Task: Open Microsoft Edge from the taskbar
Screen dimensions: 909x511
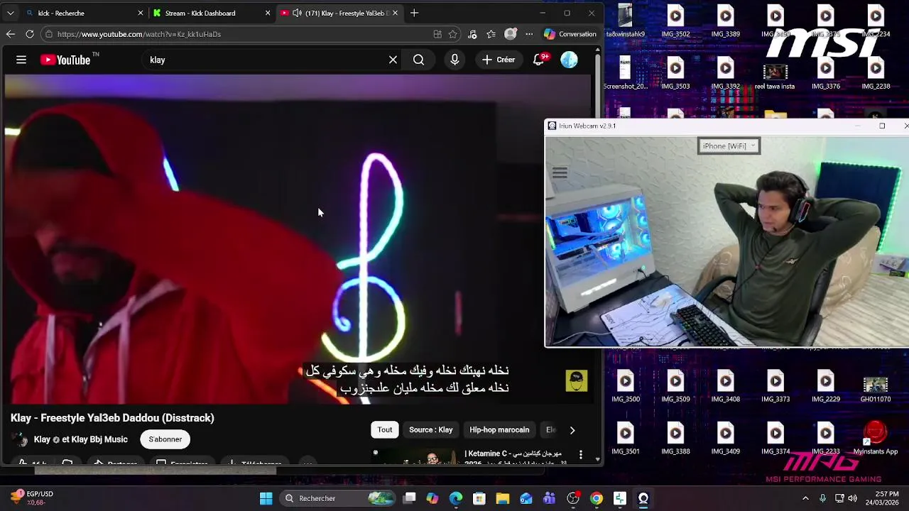Action: click(x=456, y=498)
